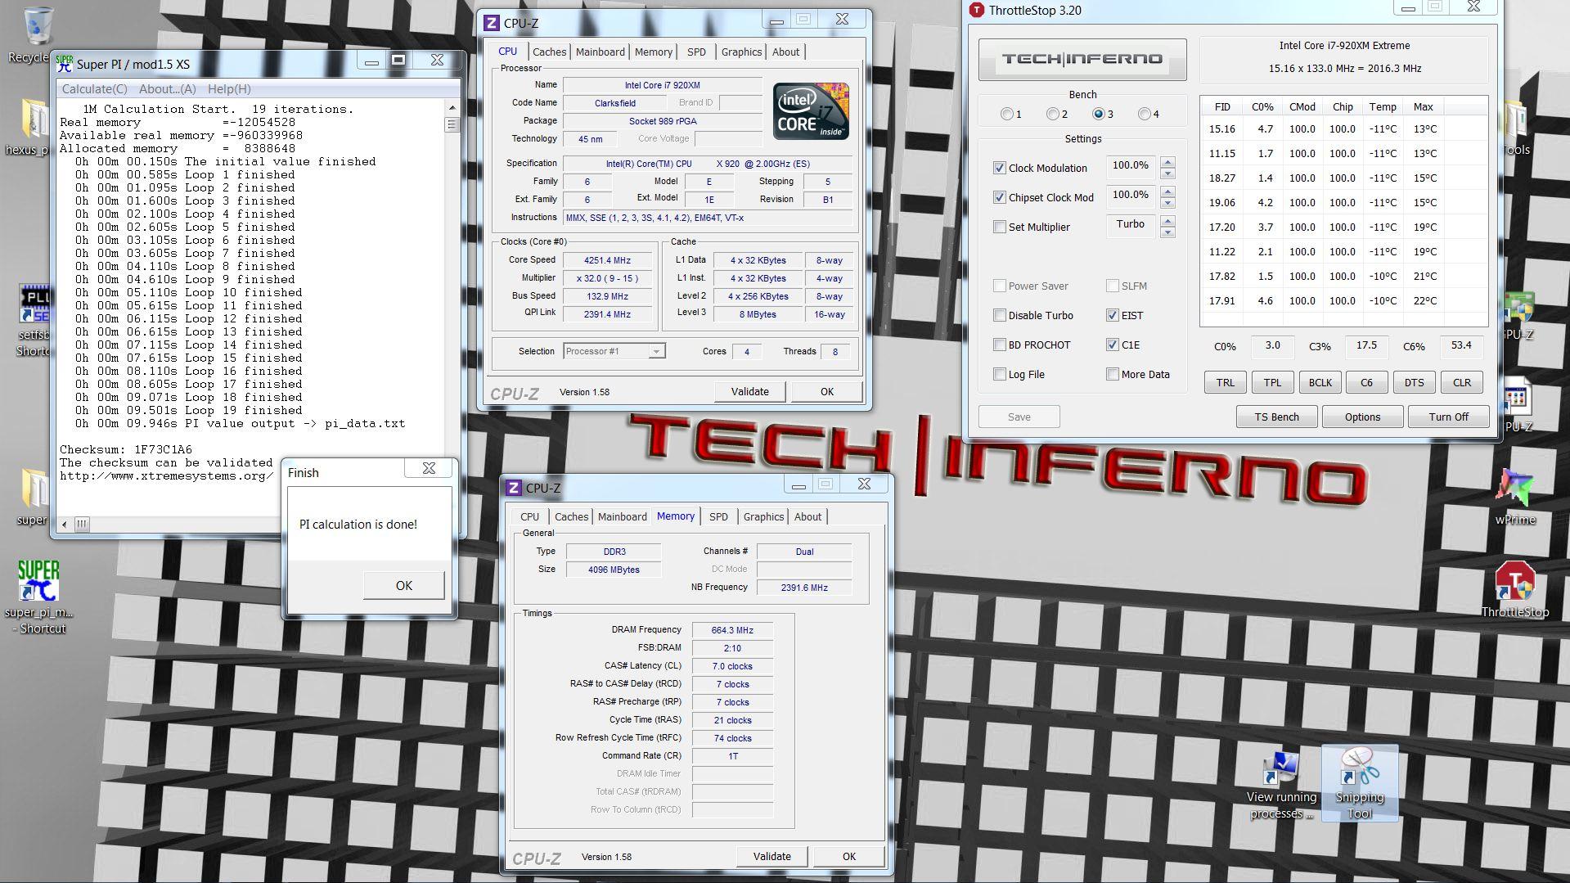
Task: Open the Help menu in Super PI
Action: tap(229, 89)
